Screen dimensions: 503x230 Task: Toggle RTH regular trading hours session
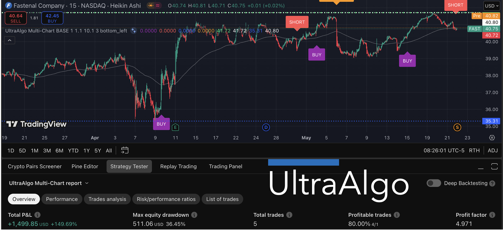474,151
